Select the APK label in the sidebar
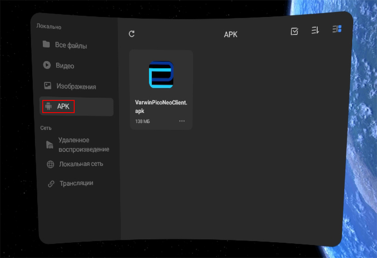This screenshot has width=377, height=258. tap(63, 106)
